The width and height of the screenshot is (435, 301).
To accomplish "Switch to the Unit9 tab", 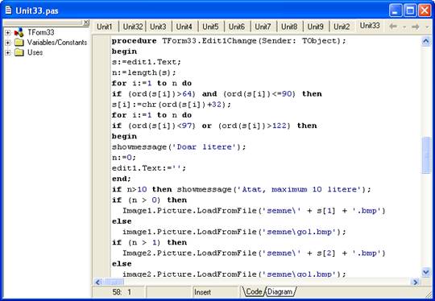I will pyautogui.click(x=316, y=27).
